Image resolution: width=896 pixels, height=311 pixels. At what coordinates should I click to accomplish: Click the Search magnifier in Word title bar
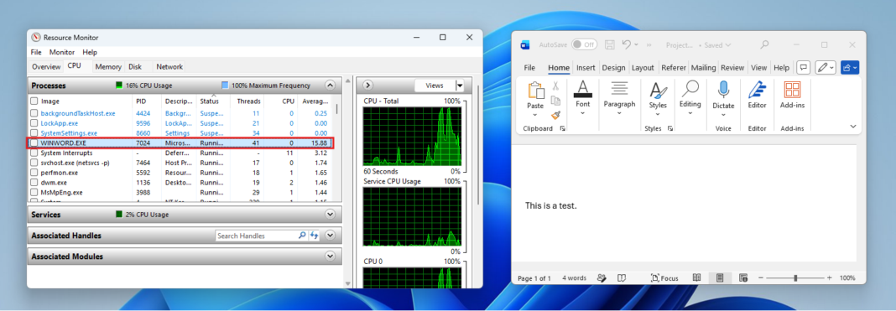coord(764,44)
